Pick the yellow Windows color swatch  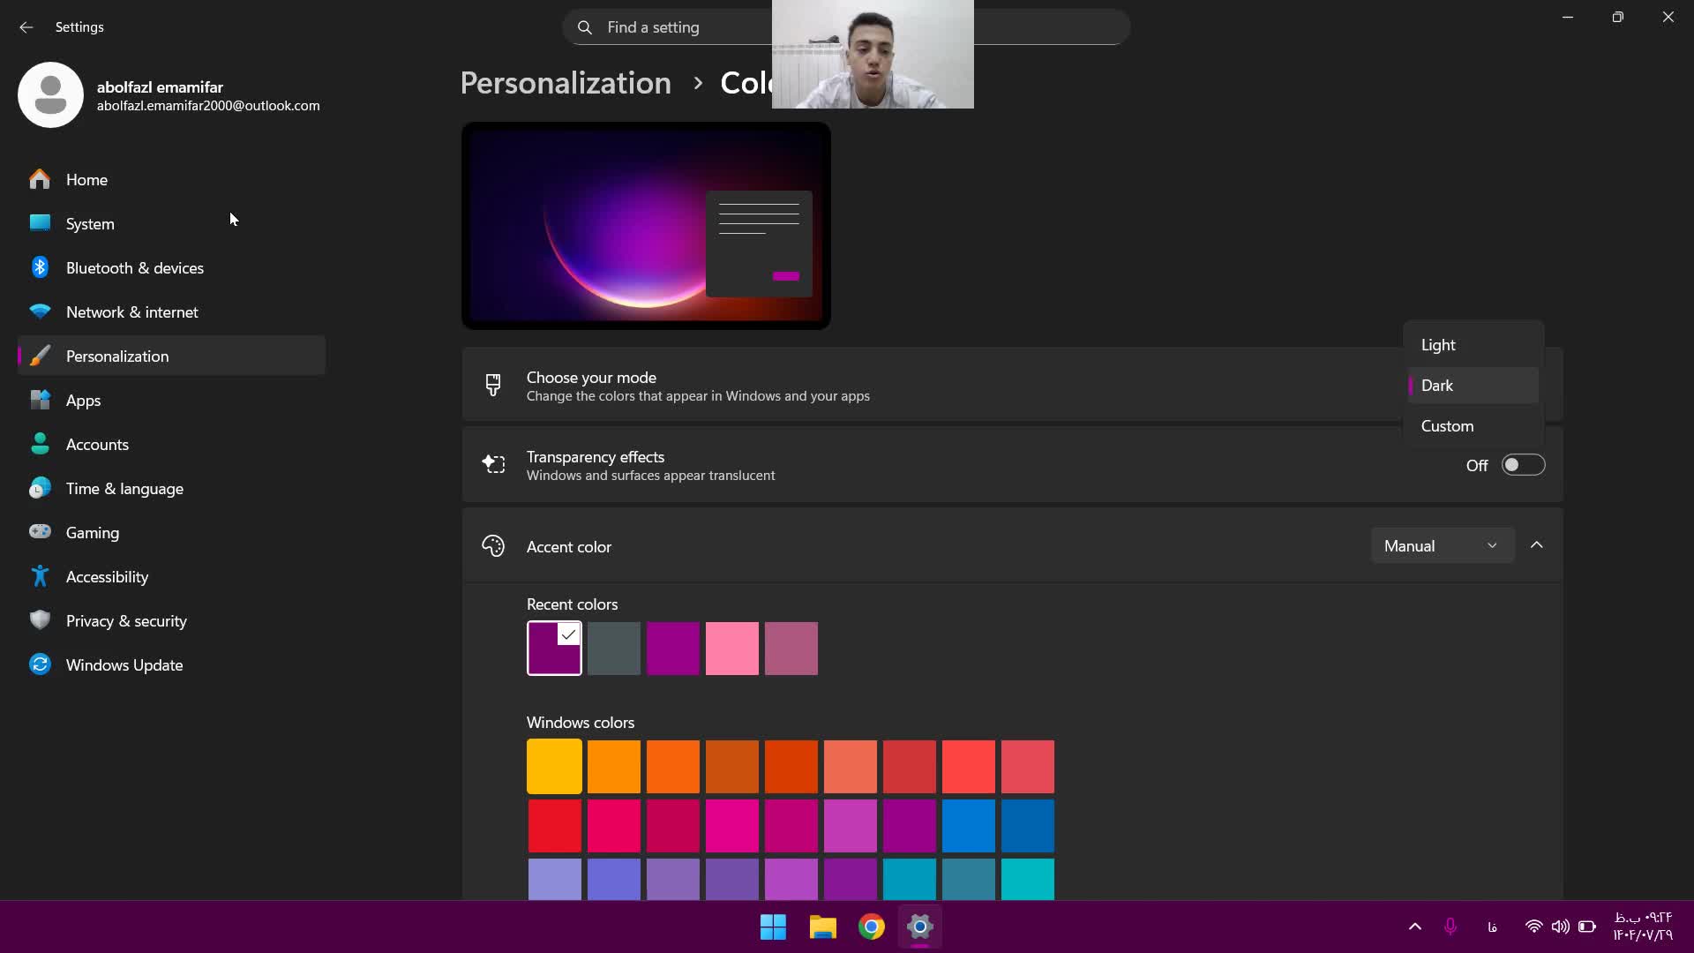[554, 767]
